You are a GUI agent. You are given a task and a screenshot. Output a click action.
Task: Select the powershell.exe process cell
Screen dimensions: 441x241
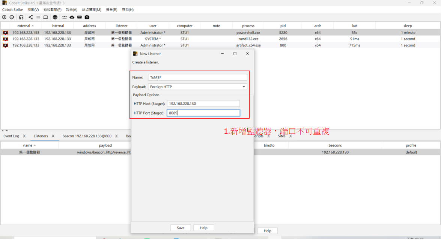pos(248,33)
